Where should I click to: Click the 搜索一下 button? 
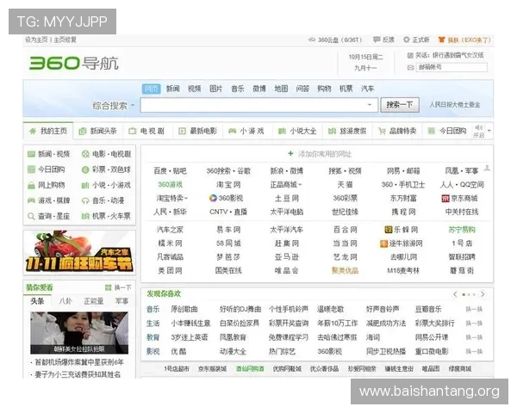pyautogui.click(x=400, y=105)
